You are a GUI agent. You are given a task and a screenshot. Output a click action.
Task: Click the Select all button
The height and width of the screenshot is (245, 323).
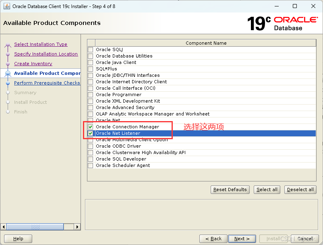(267, 189)
